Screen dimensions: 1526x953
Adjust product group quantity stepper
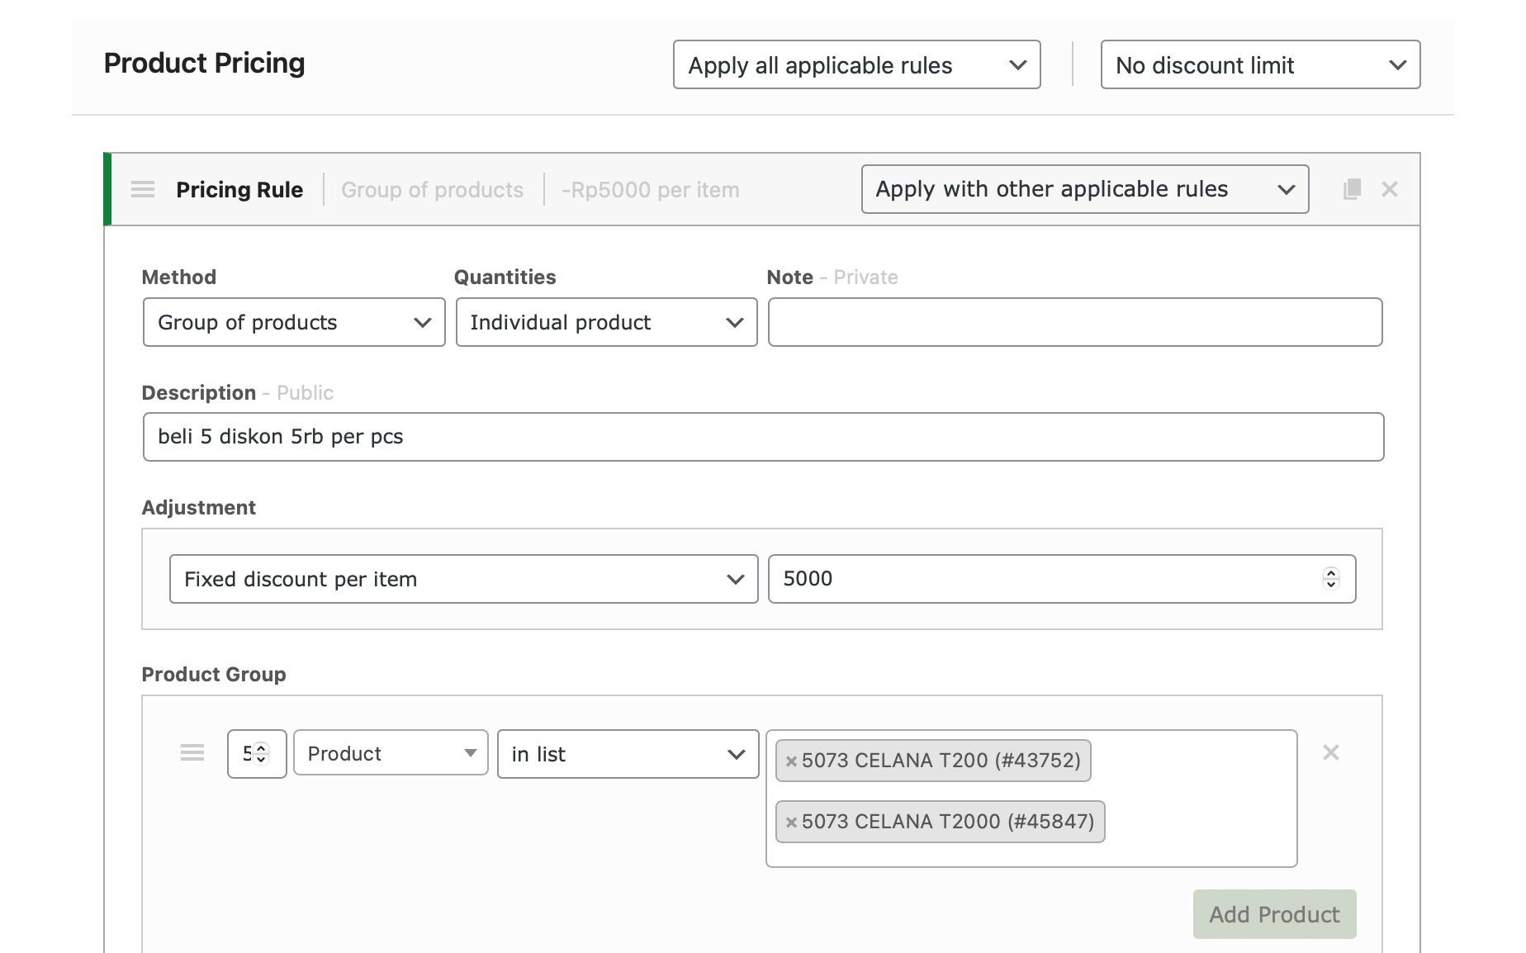[x=261, y=754]
